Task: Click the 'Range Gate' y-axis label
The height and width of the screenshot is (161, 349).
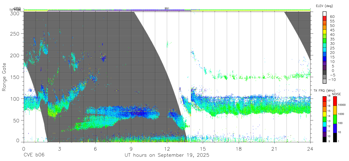Action: pyautogui.click(x=4, y=77)
